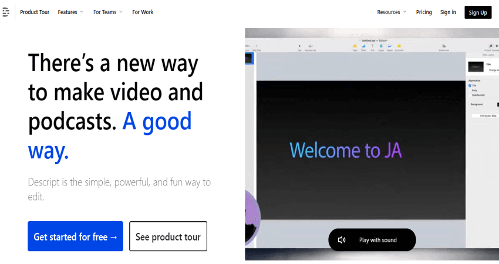Select the Chart icon in Keynote toolbar
The height and width of the screenshot is (264, 499).
(364, 46)
